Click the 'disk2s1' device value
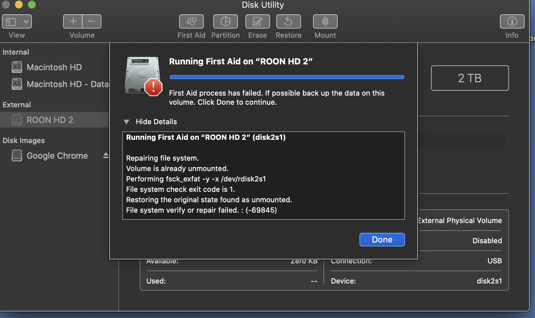Screen dimensions: 535x318 (489, 281)
